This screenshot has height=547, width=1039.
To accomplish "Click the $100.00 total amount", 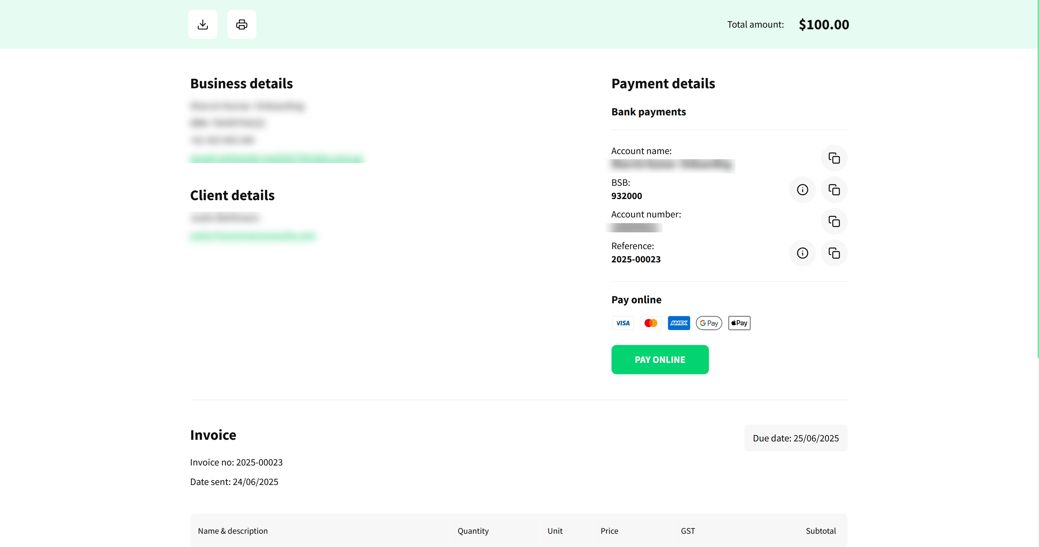I will (824, 25).
